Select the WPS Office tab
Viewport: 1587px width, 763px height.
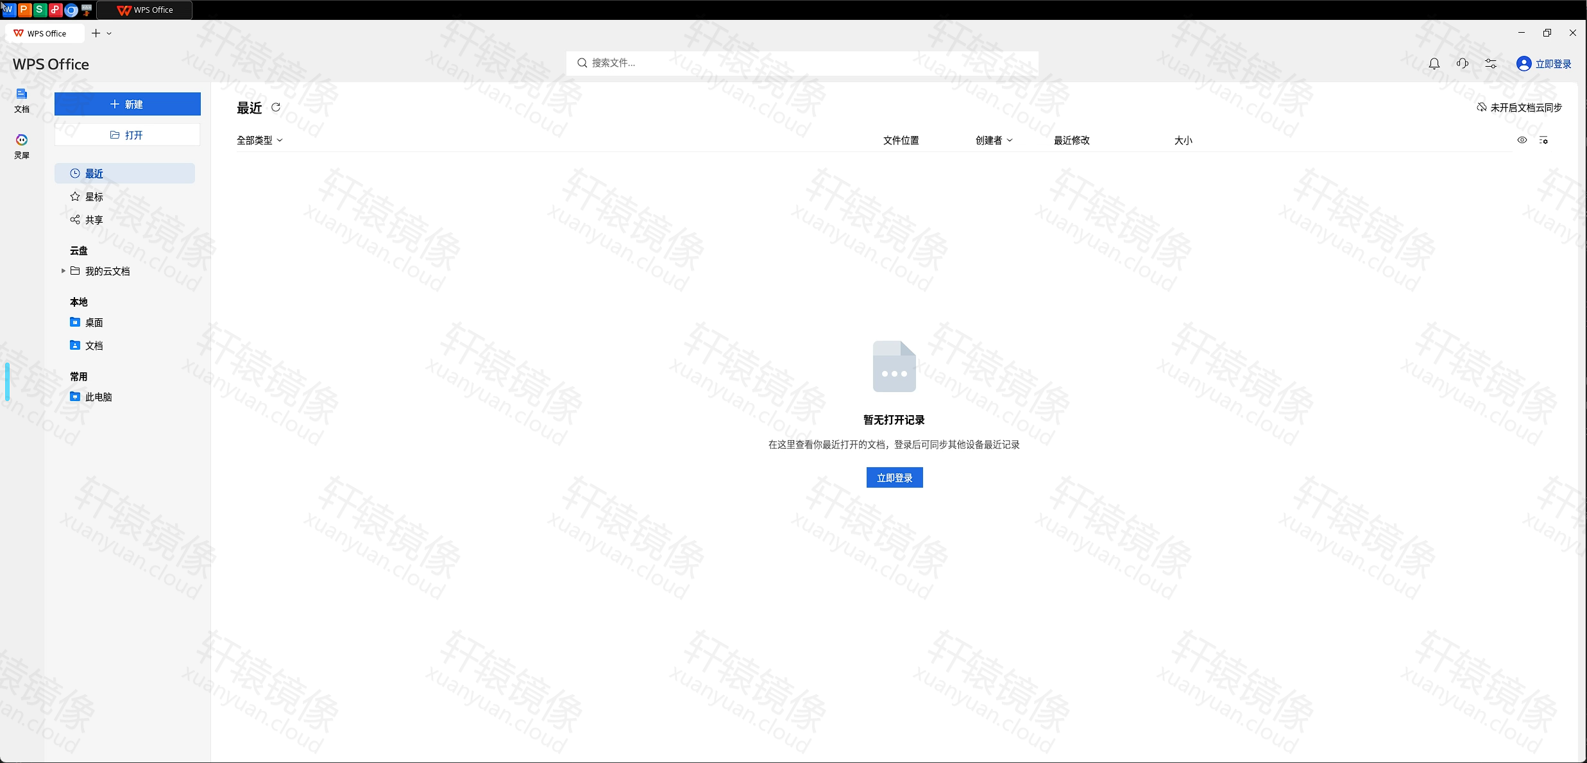44,33
